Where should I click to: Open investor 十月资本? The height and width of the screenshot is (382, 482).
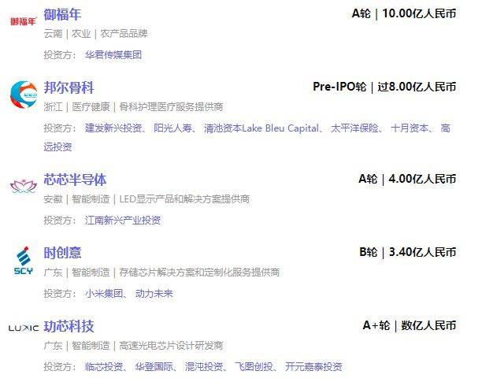[x=410, y=128]
